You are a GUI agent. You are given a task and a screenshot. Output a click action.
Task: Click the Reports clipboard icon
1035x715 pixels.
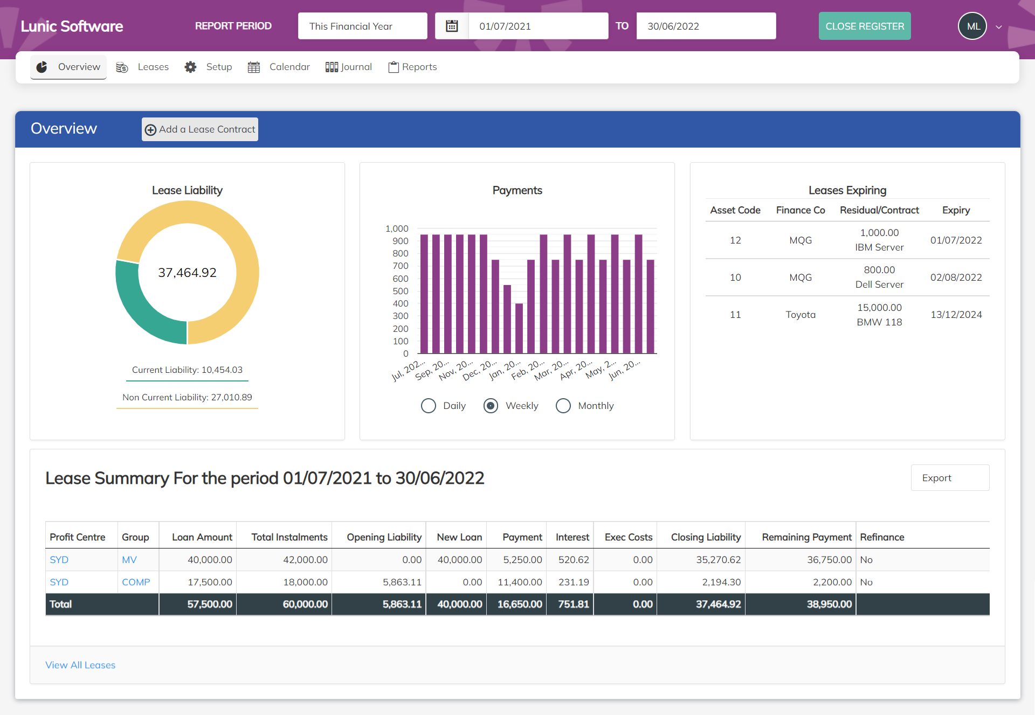coord(394,67)
